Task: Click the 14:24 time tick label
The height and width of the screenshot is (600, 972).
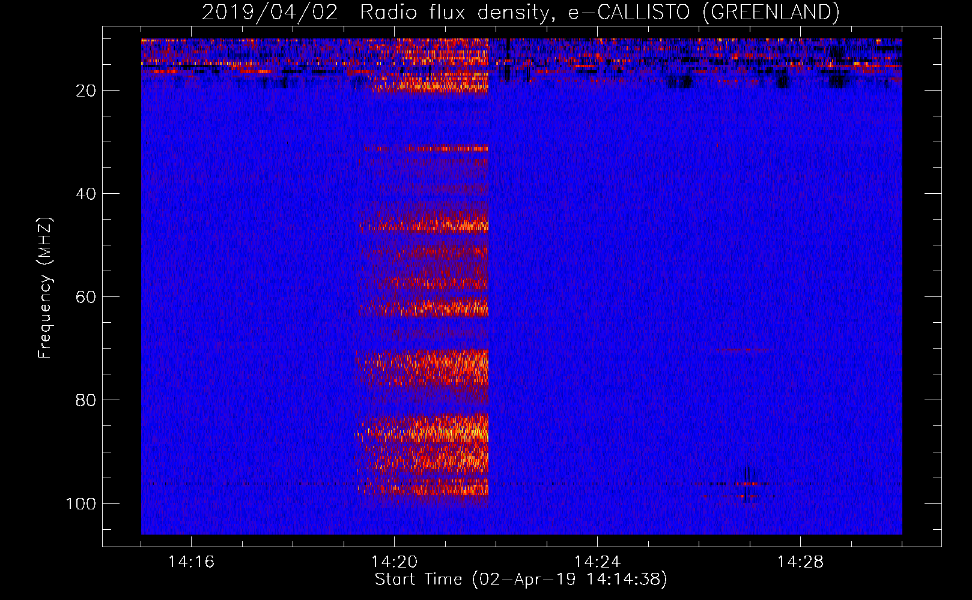Action: (597, 562)
